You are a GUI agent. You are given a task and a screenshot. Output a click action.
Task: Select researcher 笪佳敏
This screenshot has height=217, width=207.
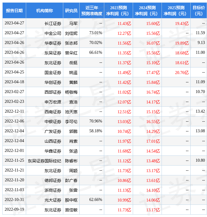(x=71, y=210)
